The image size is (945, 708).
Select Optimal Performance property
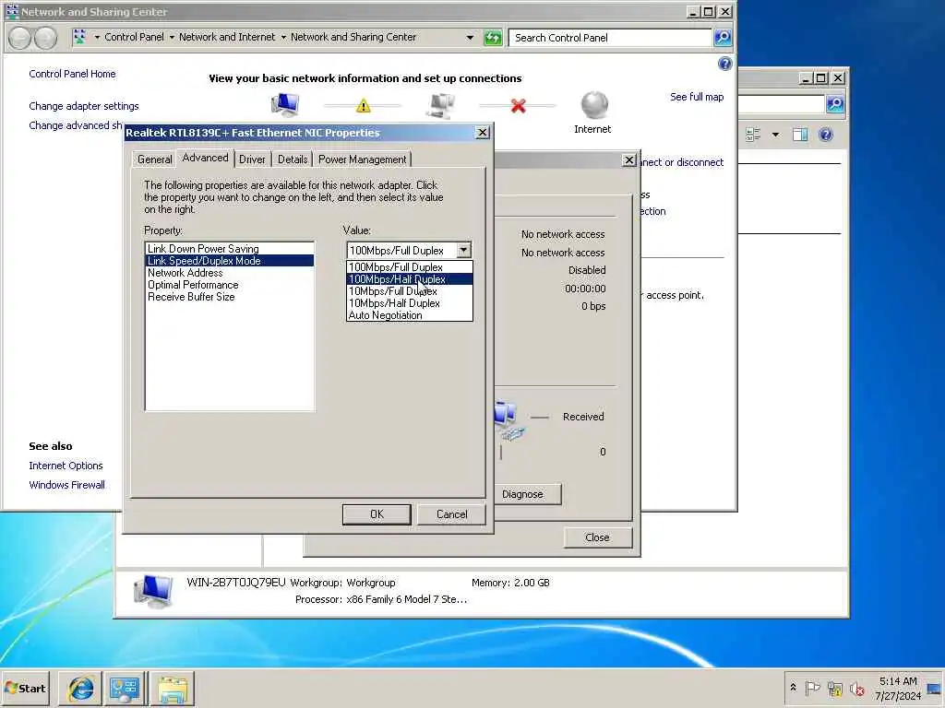pos(229,285)
